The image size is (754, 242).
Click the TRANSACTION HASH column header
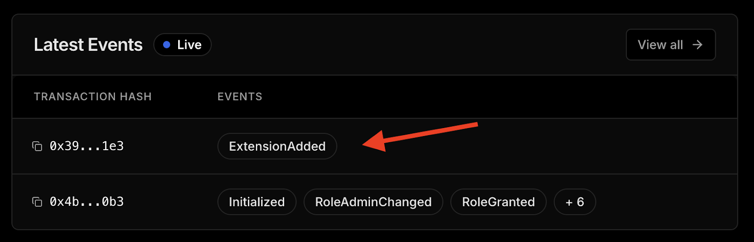point(92,97)
